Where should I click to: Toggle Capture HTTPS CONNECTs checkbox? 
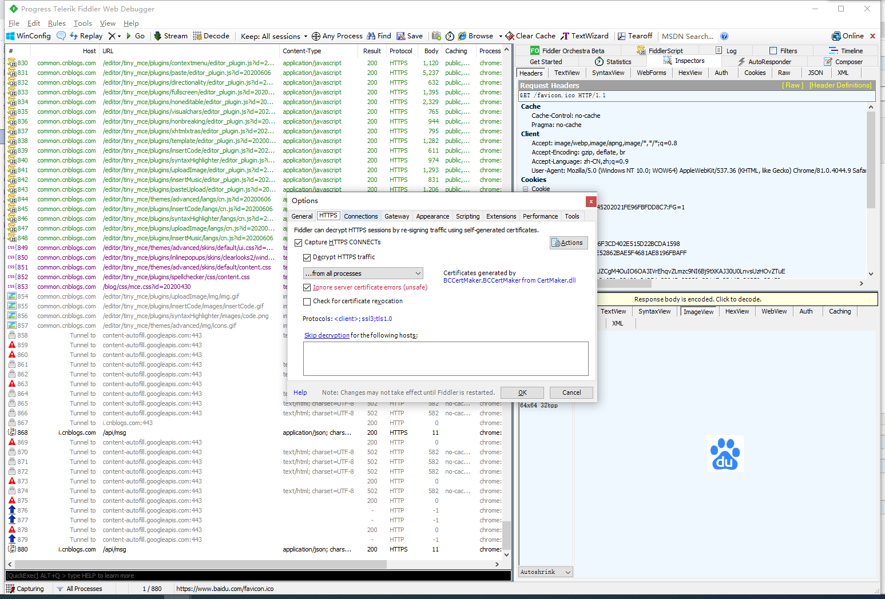299,243
